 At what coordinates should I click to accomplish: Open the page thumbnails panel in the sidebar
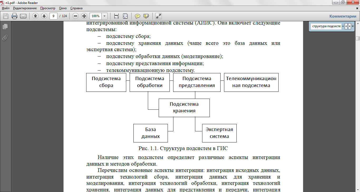pos(5,26)
